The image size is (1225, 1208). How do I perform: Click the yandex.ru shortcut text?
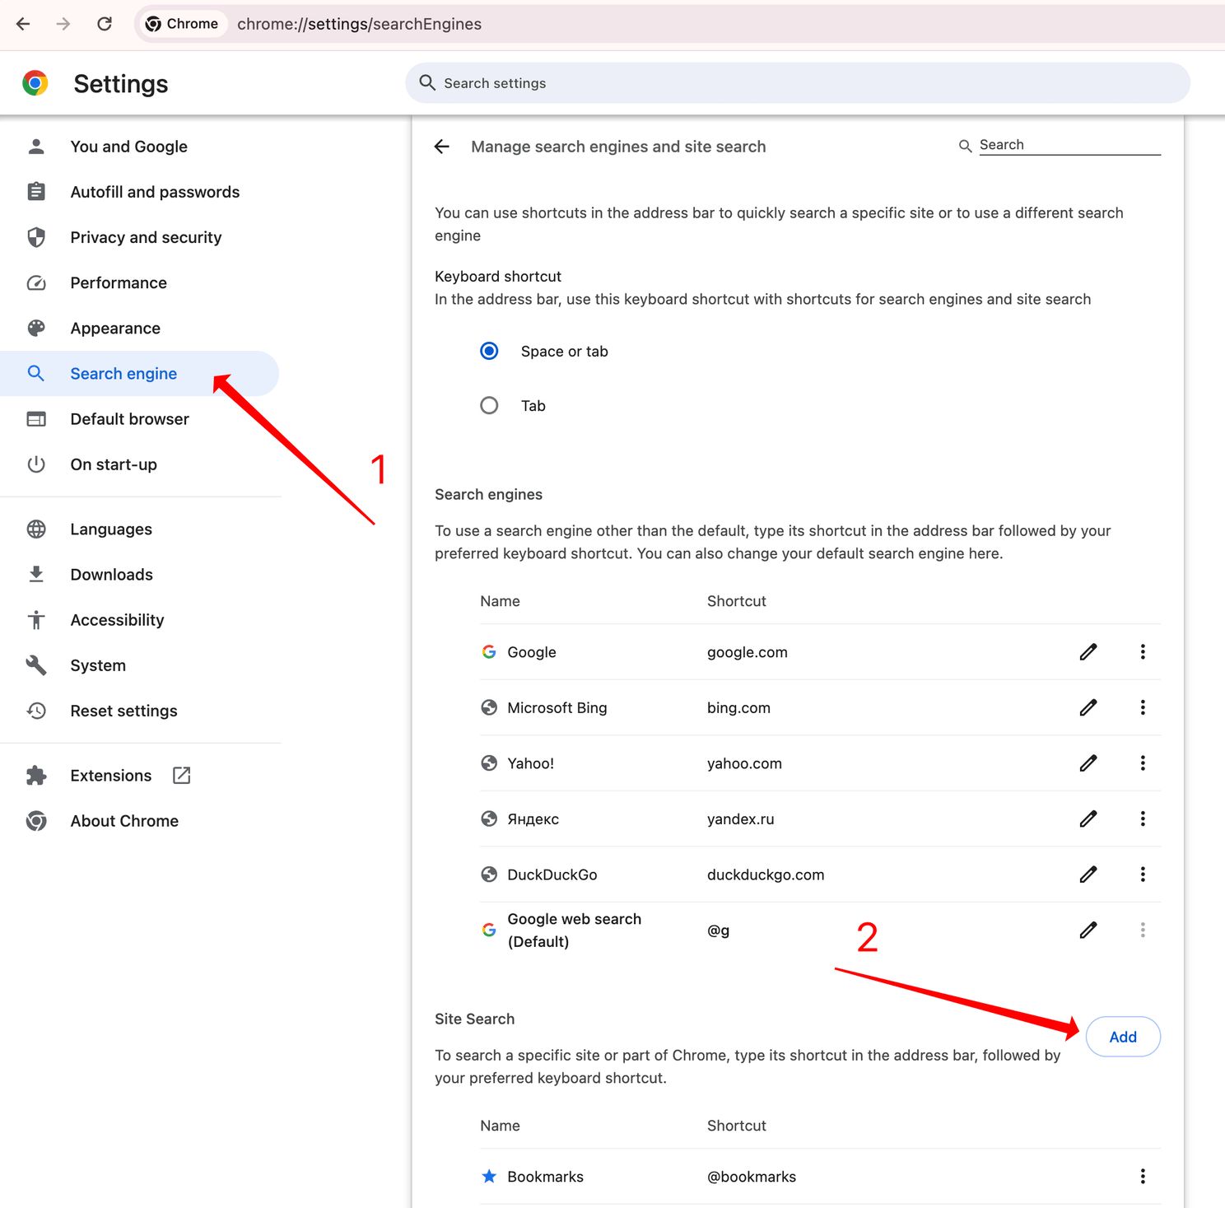point(741,819)
